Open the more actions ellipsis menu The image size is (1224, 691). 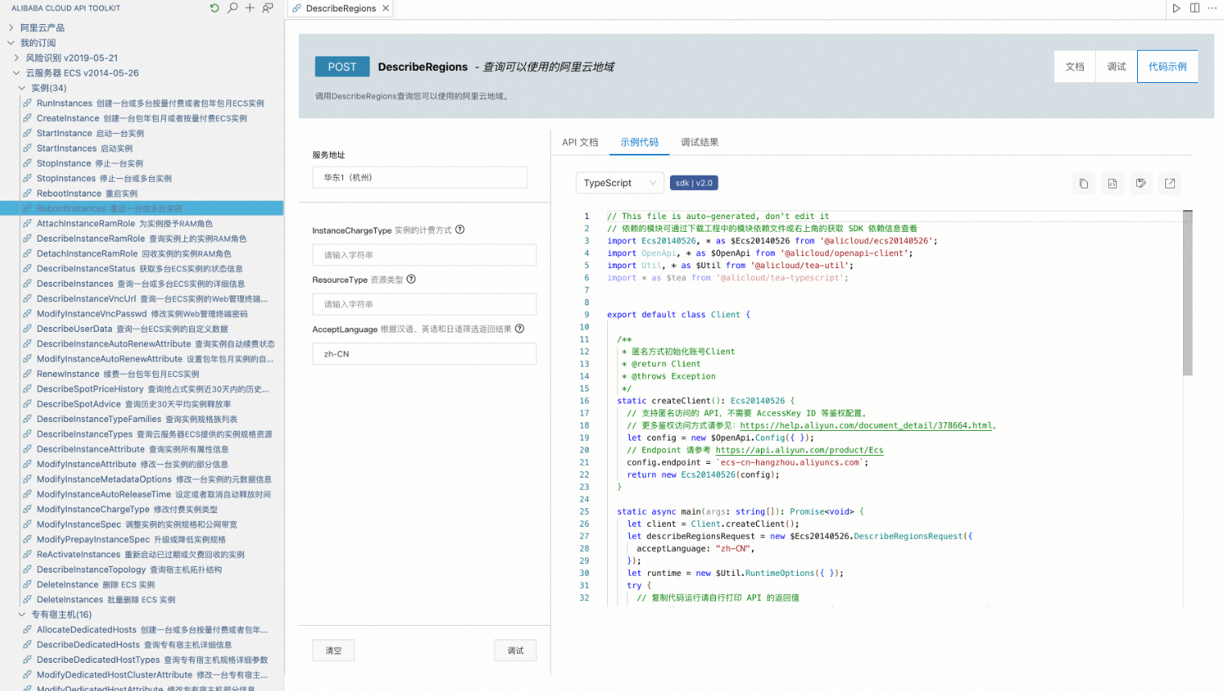pos(1212,8)
